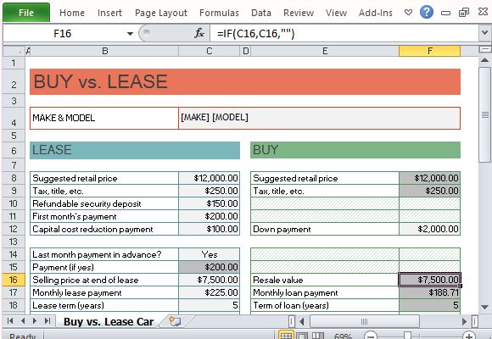Click the Yes cell for last month payment
492x339 pixels.
pos(210,254)
